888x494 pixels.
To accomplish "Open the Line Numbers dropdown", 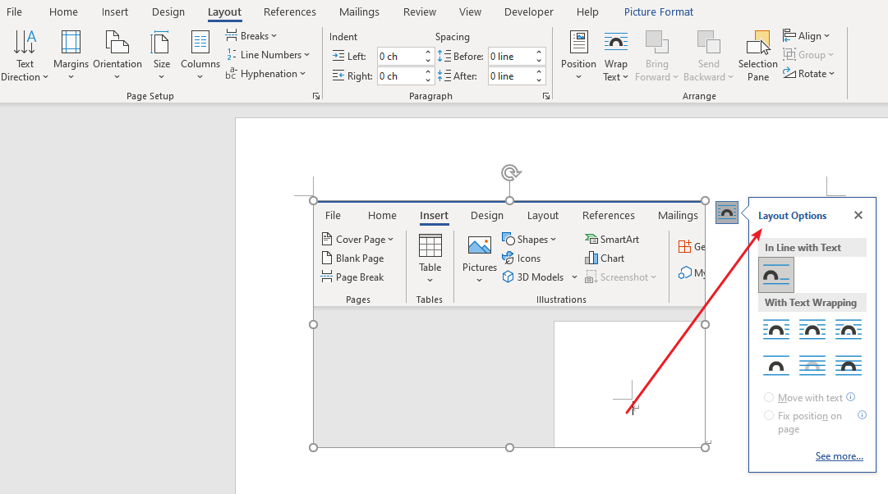I will 268,55.
